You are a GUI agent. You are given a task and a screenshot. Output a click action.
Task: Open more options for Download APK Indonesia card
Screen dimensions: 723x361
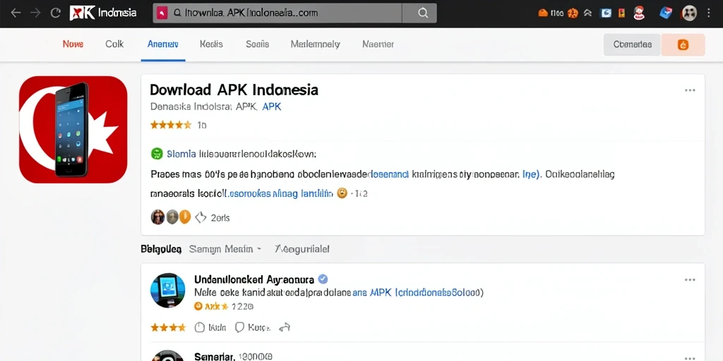690,90
